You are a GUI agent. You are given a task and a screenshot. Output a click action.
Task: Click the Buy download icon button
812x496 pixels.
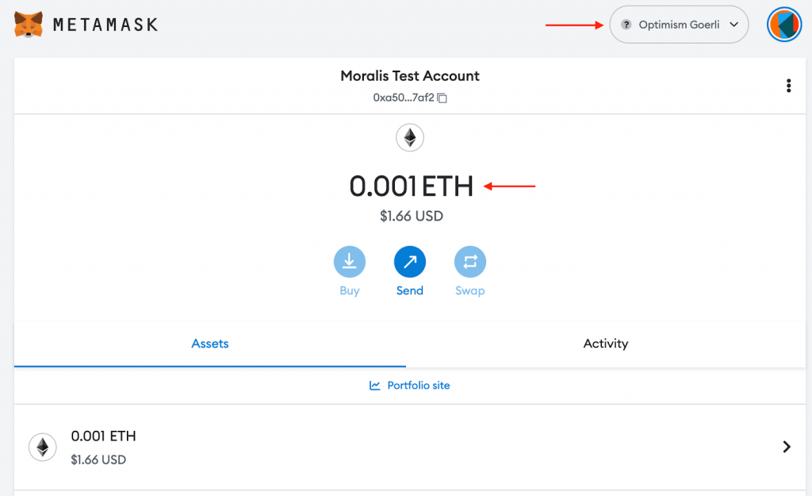tap(350, 262)
